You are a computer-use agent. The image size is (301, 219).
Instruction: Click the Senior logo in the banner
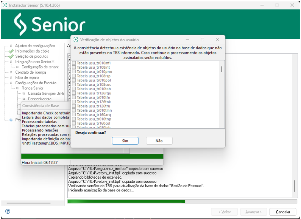coord(50,24)
